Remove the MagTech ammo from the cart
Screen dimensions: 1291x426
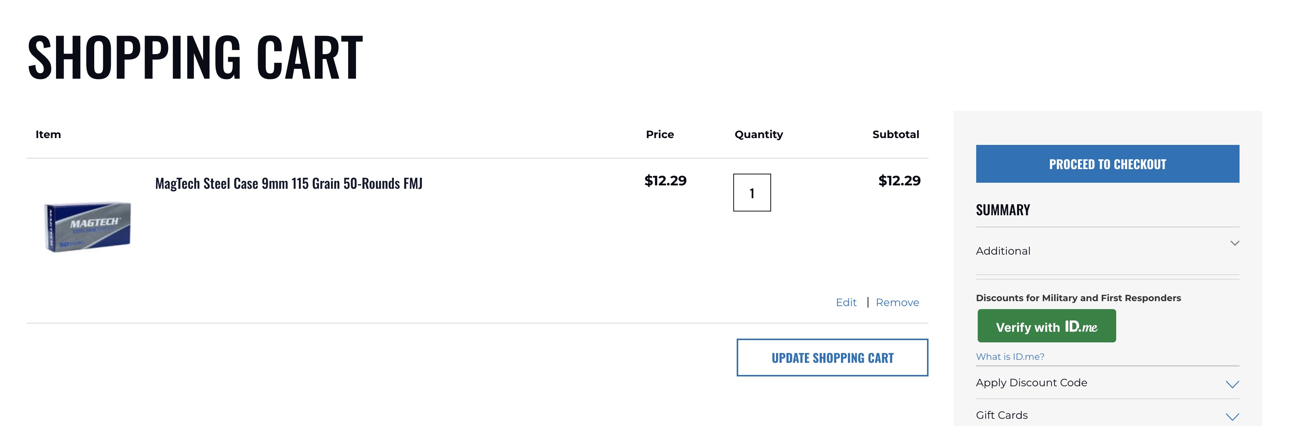coord(897,302)
